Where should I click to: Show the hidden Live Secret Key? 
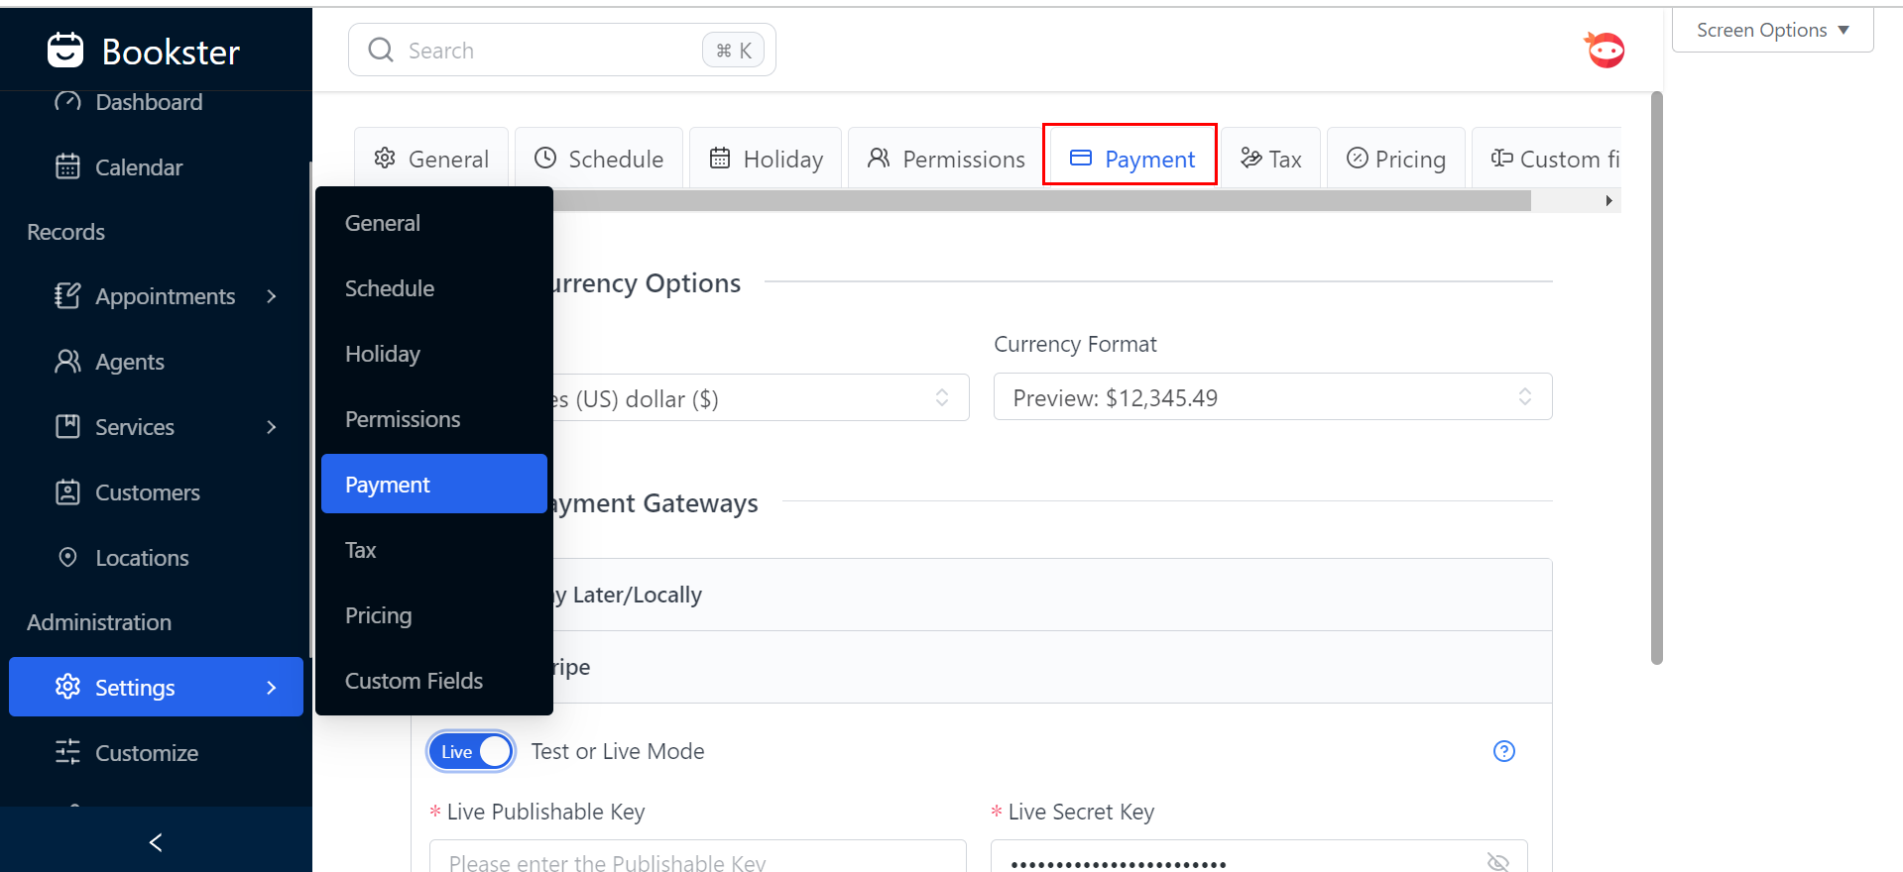coord(1497,862)
